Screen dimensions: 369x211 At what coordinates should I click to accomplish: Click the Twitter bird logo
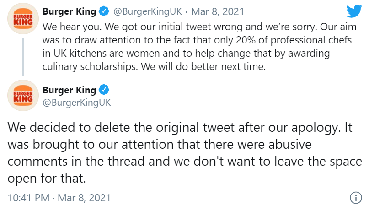354,11
